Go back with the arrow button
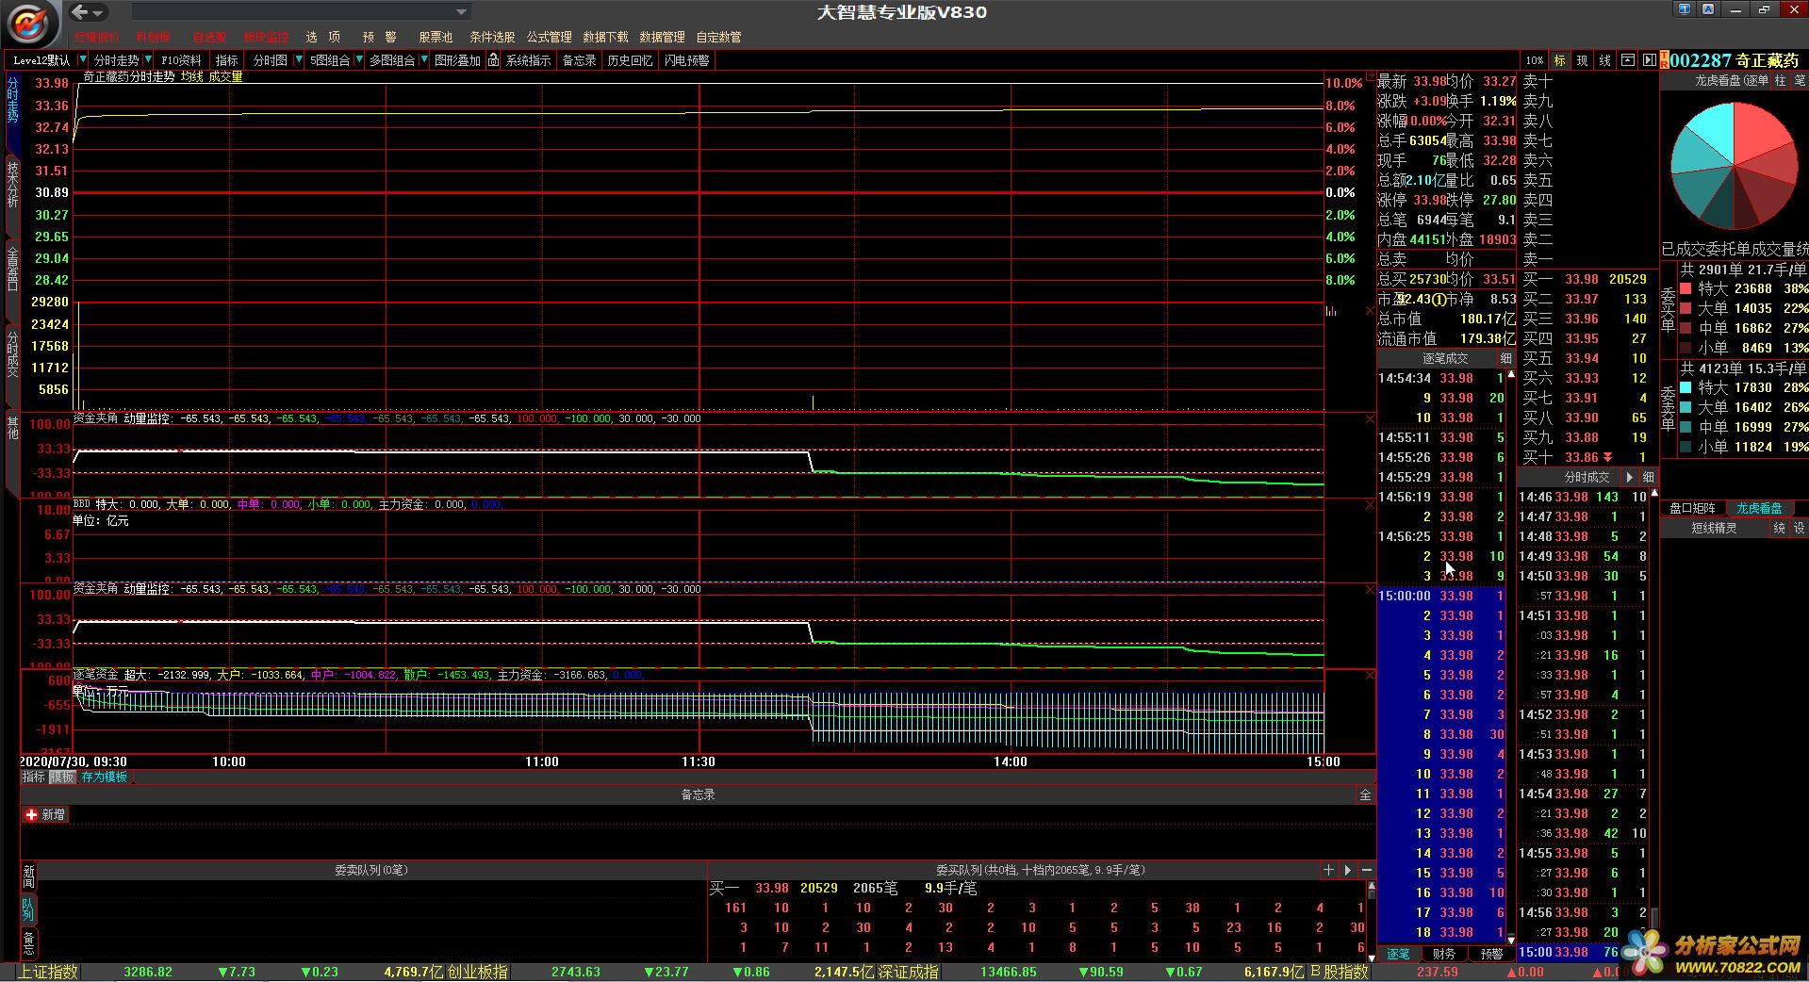The width and height of the screenshot is (1809, 982). [x=80, y=12]
